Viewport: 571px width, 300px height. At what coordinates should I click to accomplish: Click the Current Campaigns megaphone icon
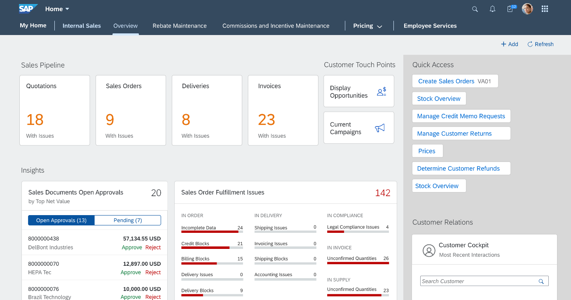tap(379, 128)
